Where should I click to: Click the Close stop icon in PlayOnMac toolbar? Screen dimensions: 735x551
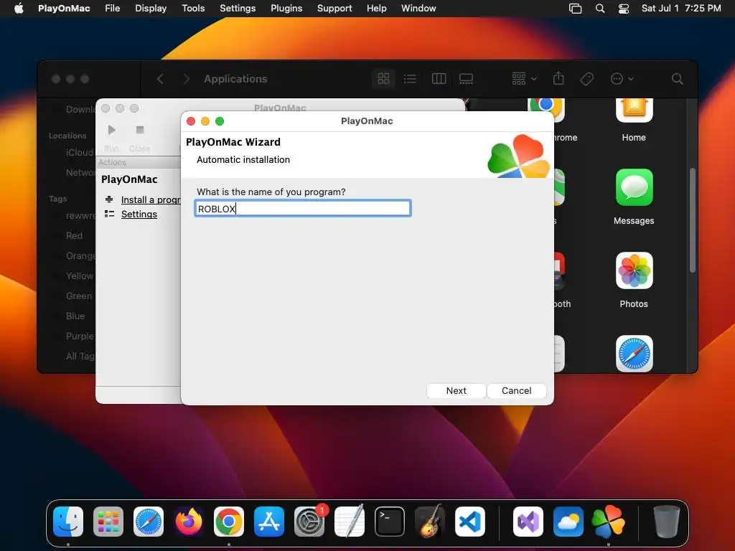140,130
